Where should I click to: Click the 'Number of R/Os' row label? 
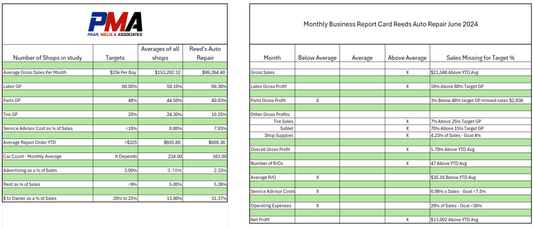click(266, 163)
